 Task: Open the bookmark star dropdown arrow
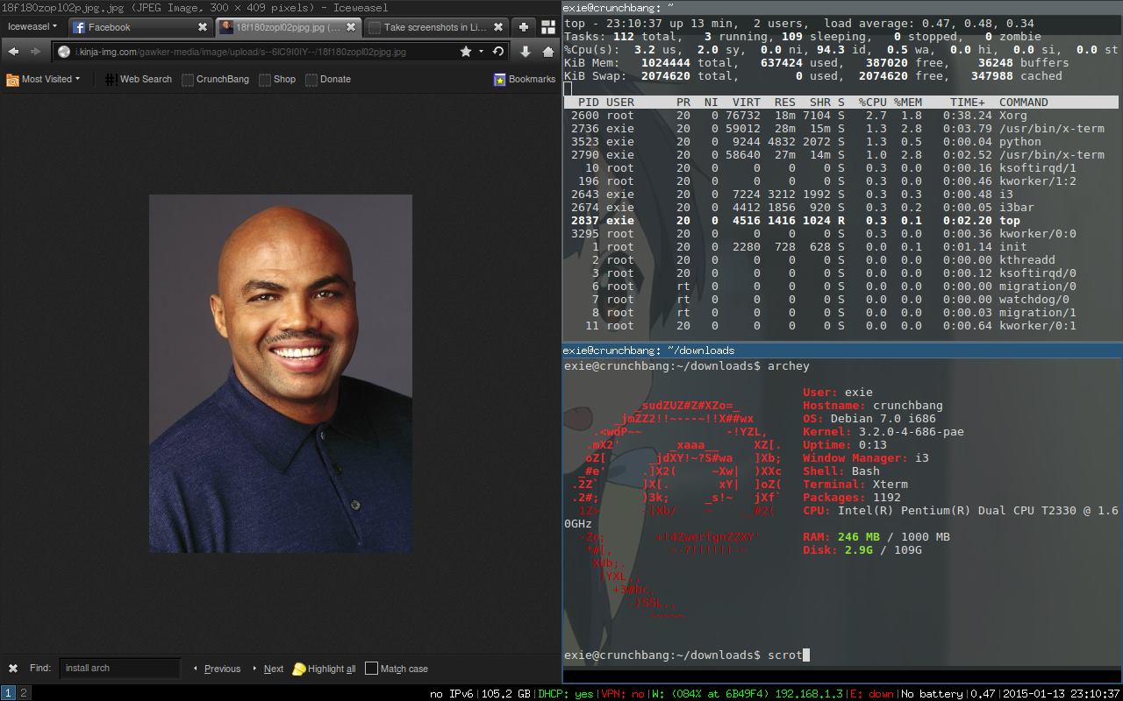click(481, 52)
